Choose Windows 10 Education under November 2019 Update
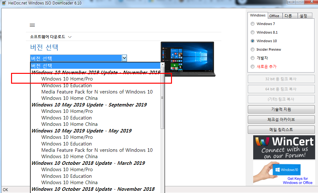The width and height of the screenshot is (318, 193). click(x=95, y=86)
